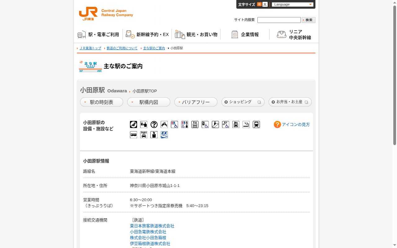Expand the バリアフリー dropdown button
397x248 pixels.
tap(196, 102)
